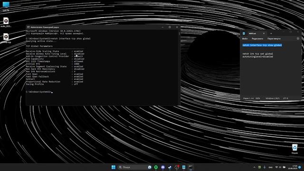Click the battery tray icon

click(x=284, y=167)
